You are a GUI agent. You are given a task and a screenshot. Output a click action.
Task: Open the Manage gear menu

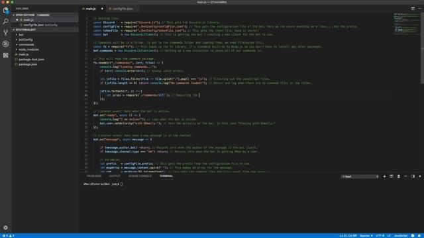(6, 227)
